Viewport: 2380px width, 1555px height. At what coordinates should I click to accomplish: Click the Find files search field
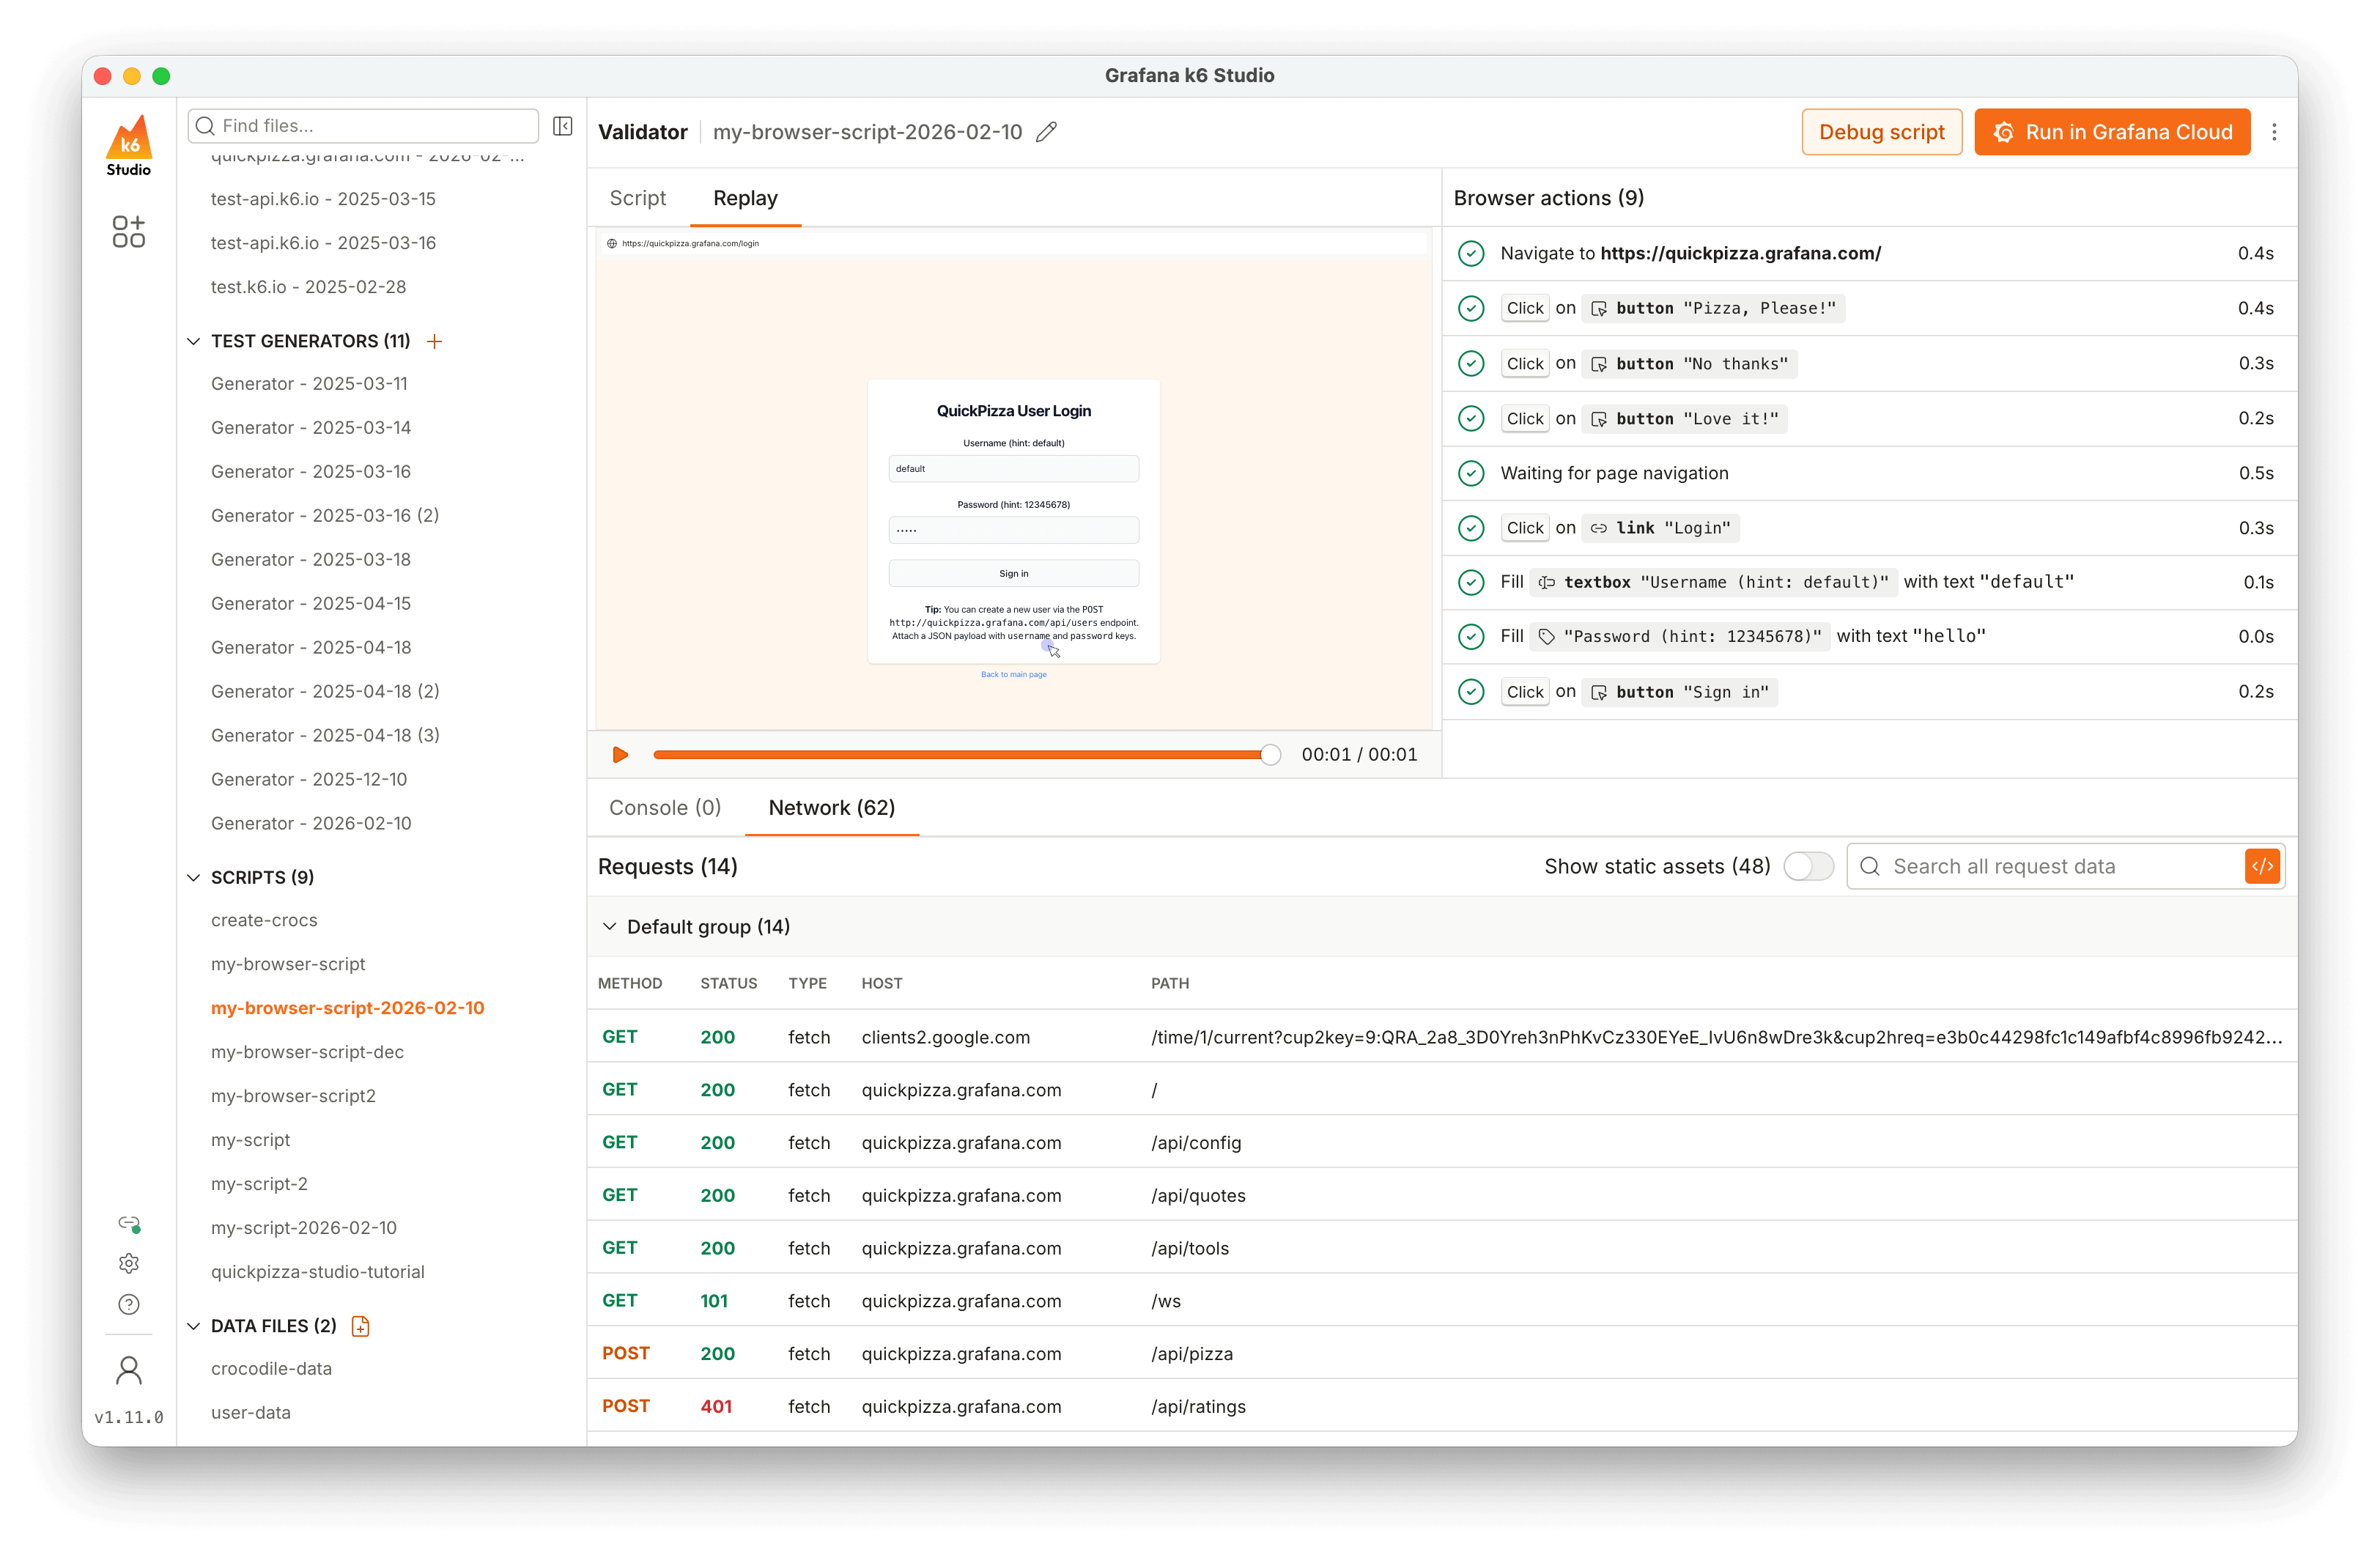click(370, 126)
